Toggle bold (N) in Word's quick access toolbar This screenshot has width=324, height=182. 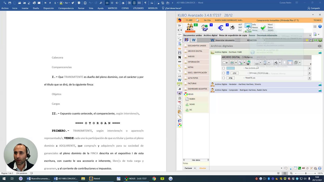(45, 3)
